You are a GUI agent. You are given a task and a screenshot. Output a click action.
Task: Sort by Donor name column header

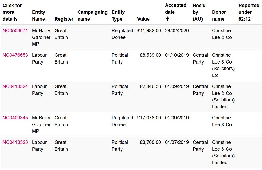pos(219,15)
